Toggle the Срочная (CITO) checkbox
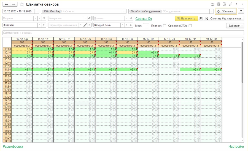This screenshot has width=248, height=151. coord(190,26)
